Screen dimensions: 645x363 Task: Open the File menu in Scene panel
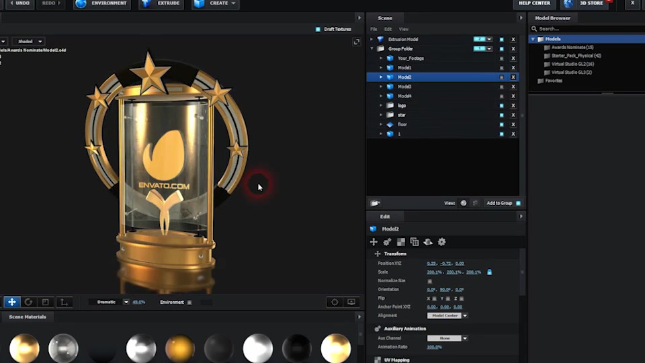click(374, 29)
